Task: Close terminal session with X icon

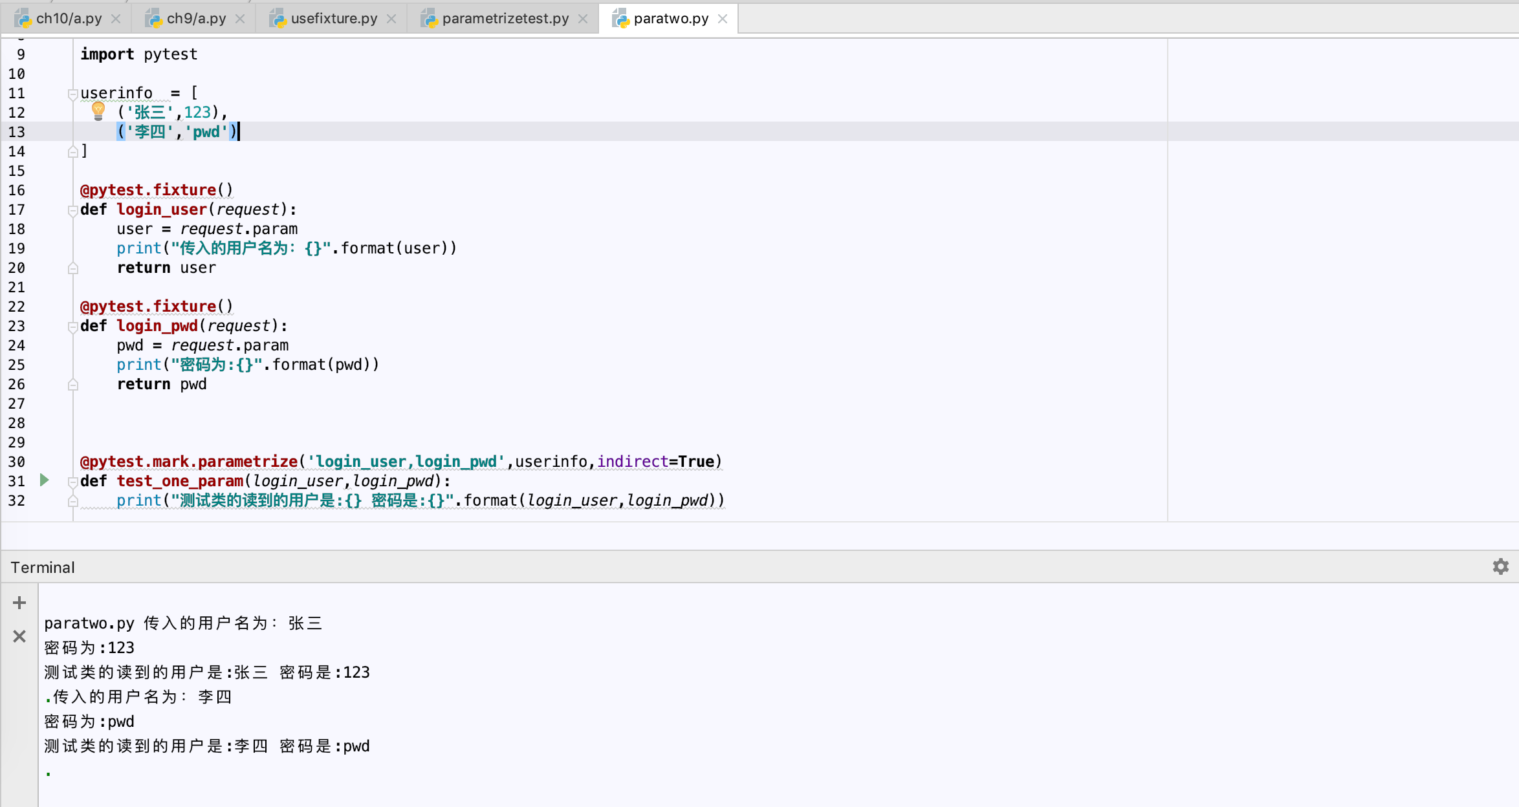Action: pyautogui.click(x=19, y=636)
